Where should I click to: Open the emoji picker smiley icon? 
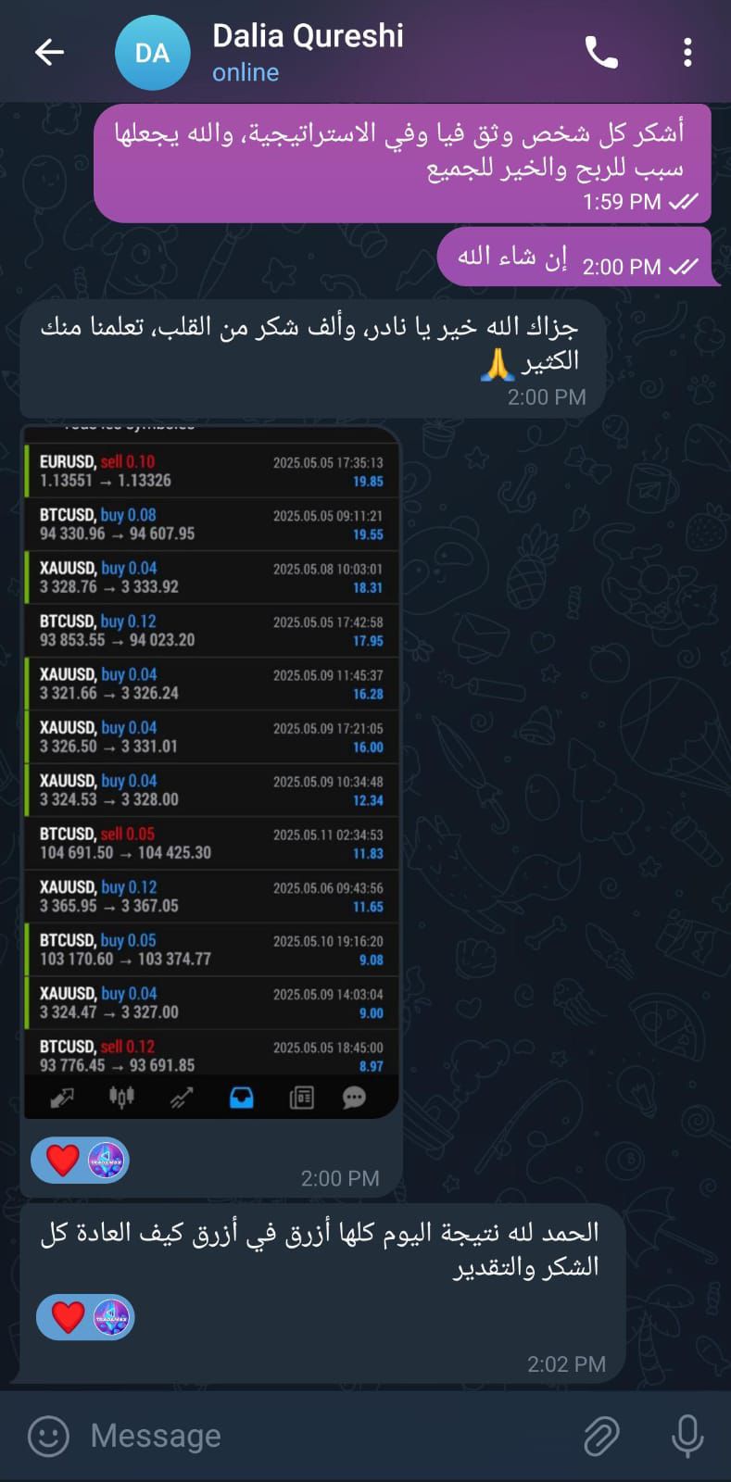[48, 1436]
